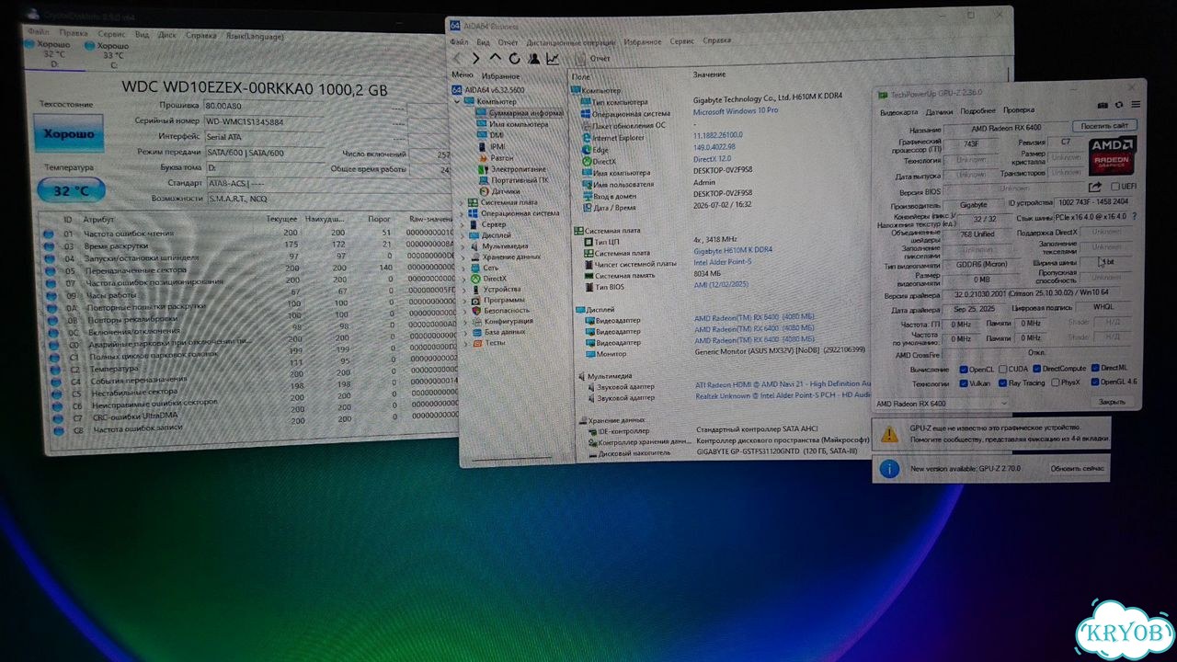
Task: Toggle OpenGL 4.6 checkbox in GPU-Z
Action: (1095, 382)
